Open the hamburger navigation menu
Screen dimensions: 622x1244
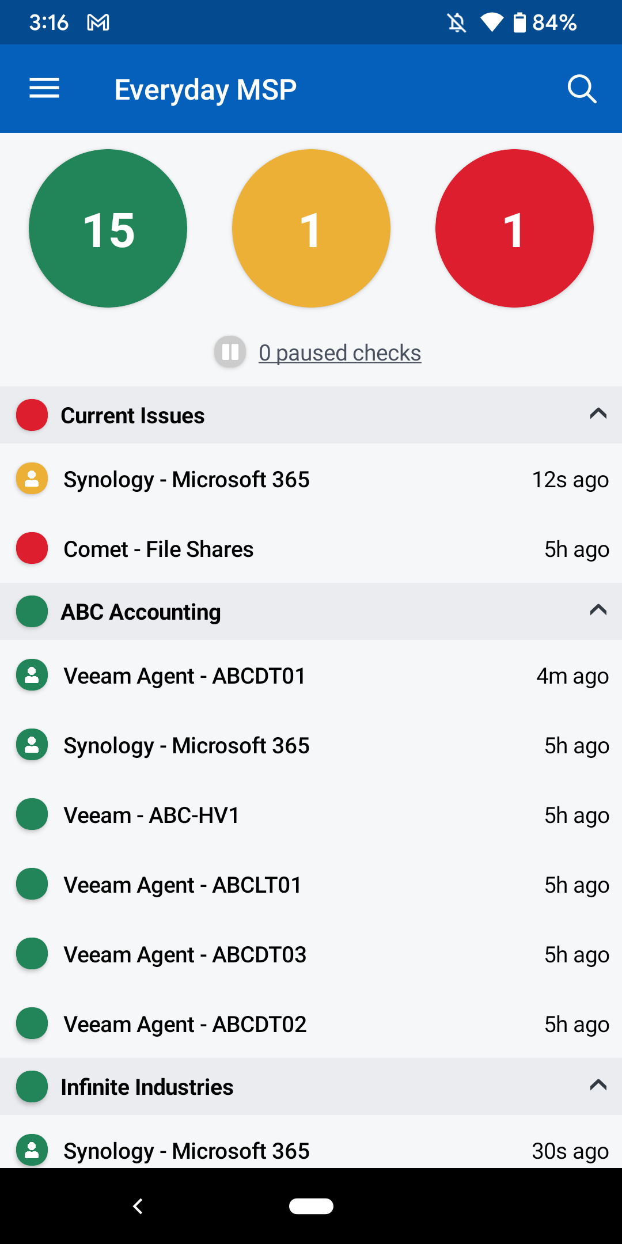click(x=44, y=88)
